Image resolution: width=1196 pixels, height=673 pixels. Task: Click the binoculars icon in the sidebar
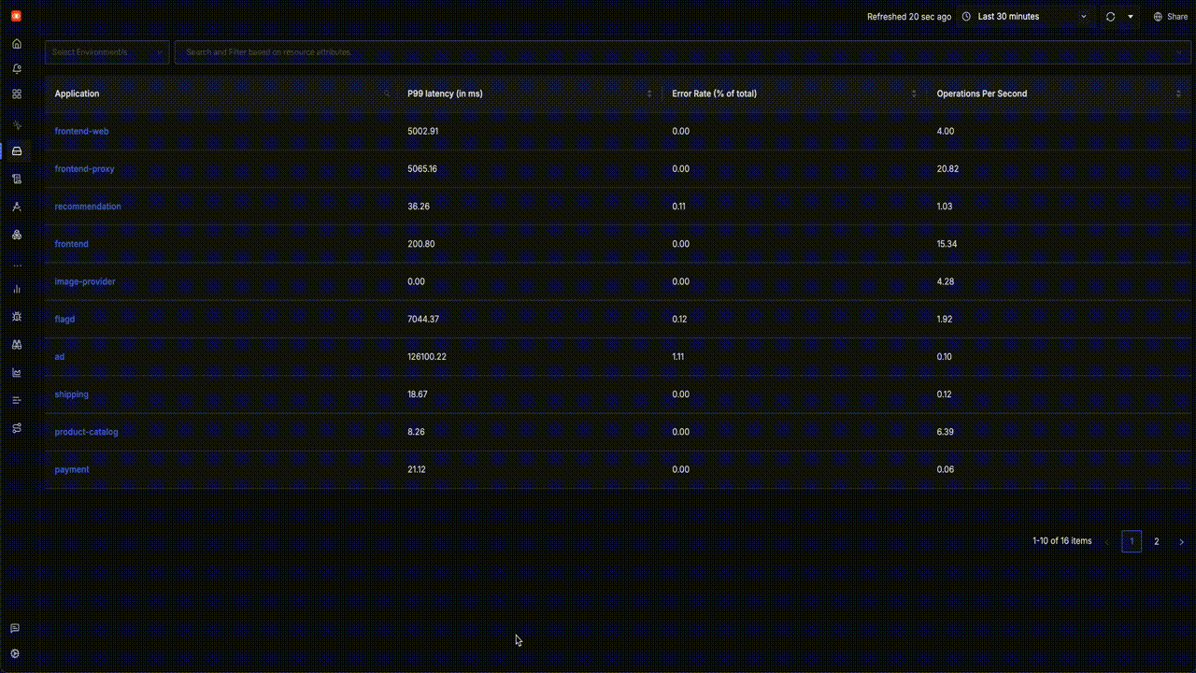16,345
